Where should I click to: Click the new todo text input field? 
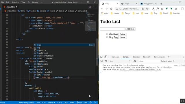pyautogui.click(x=112, y=29)
